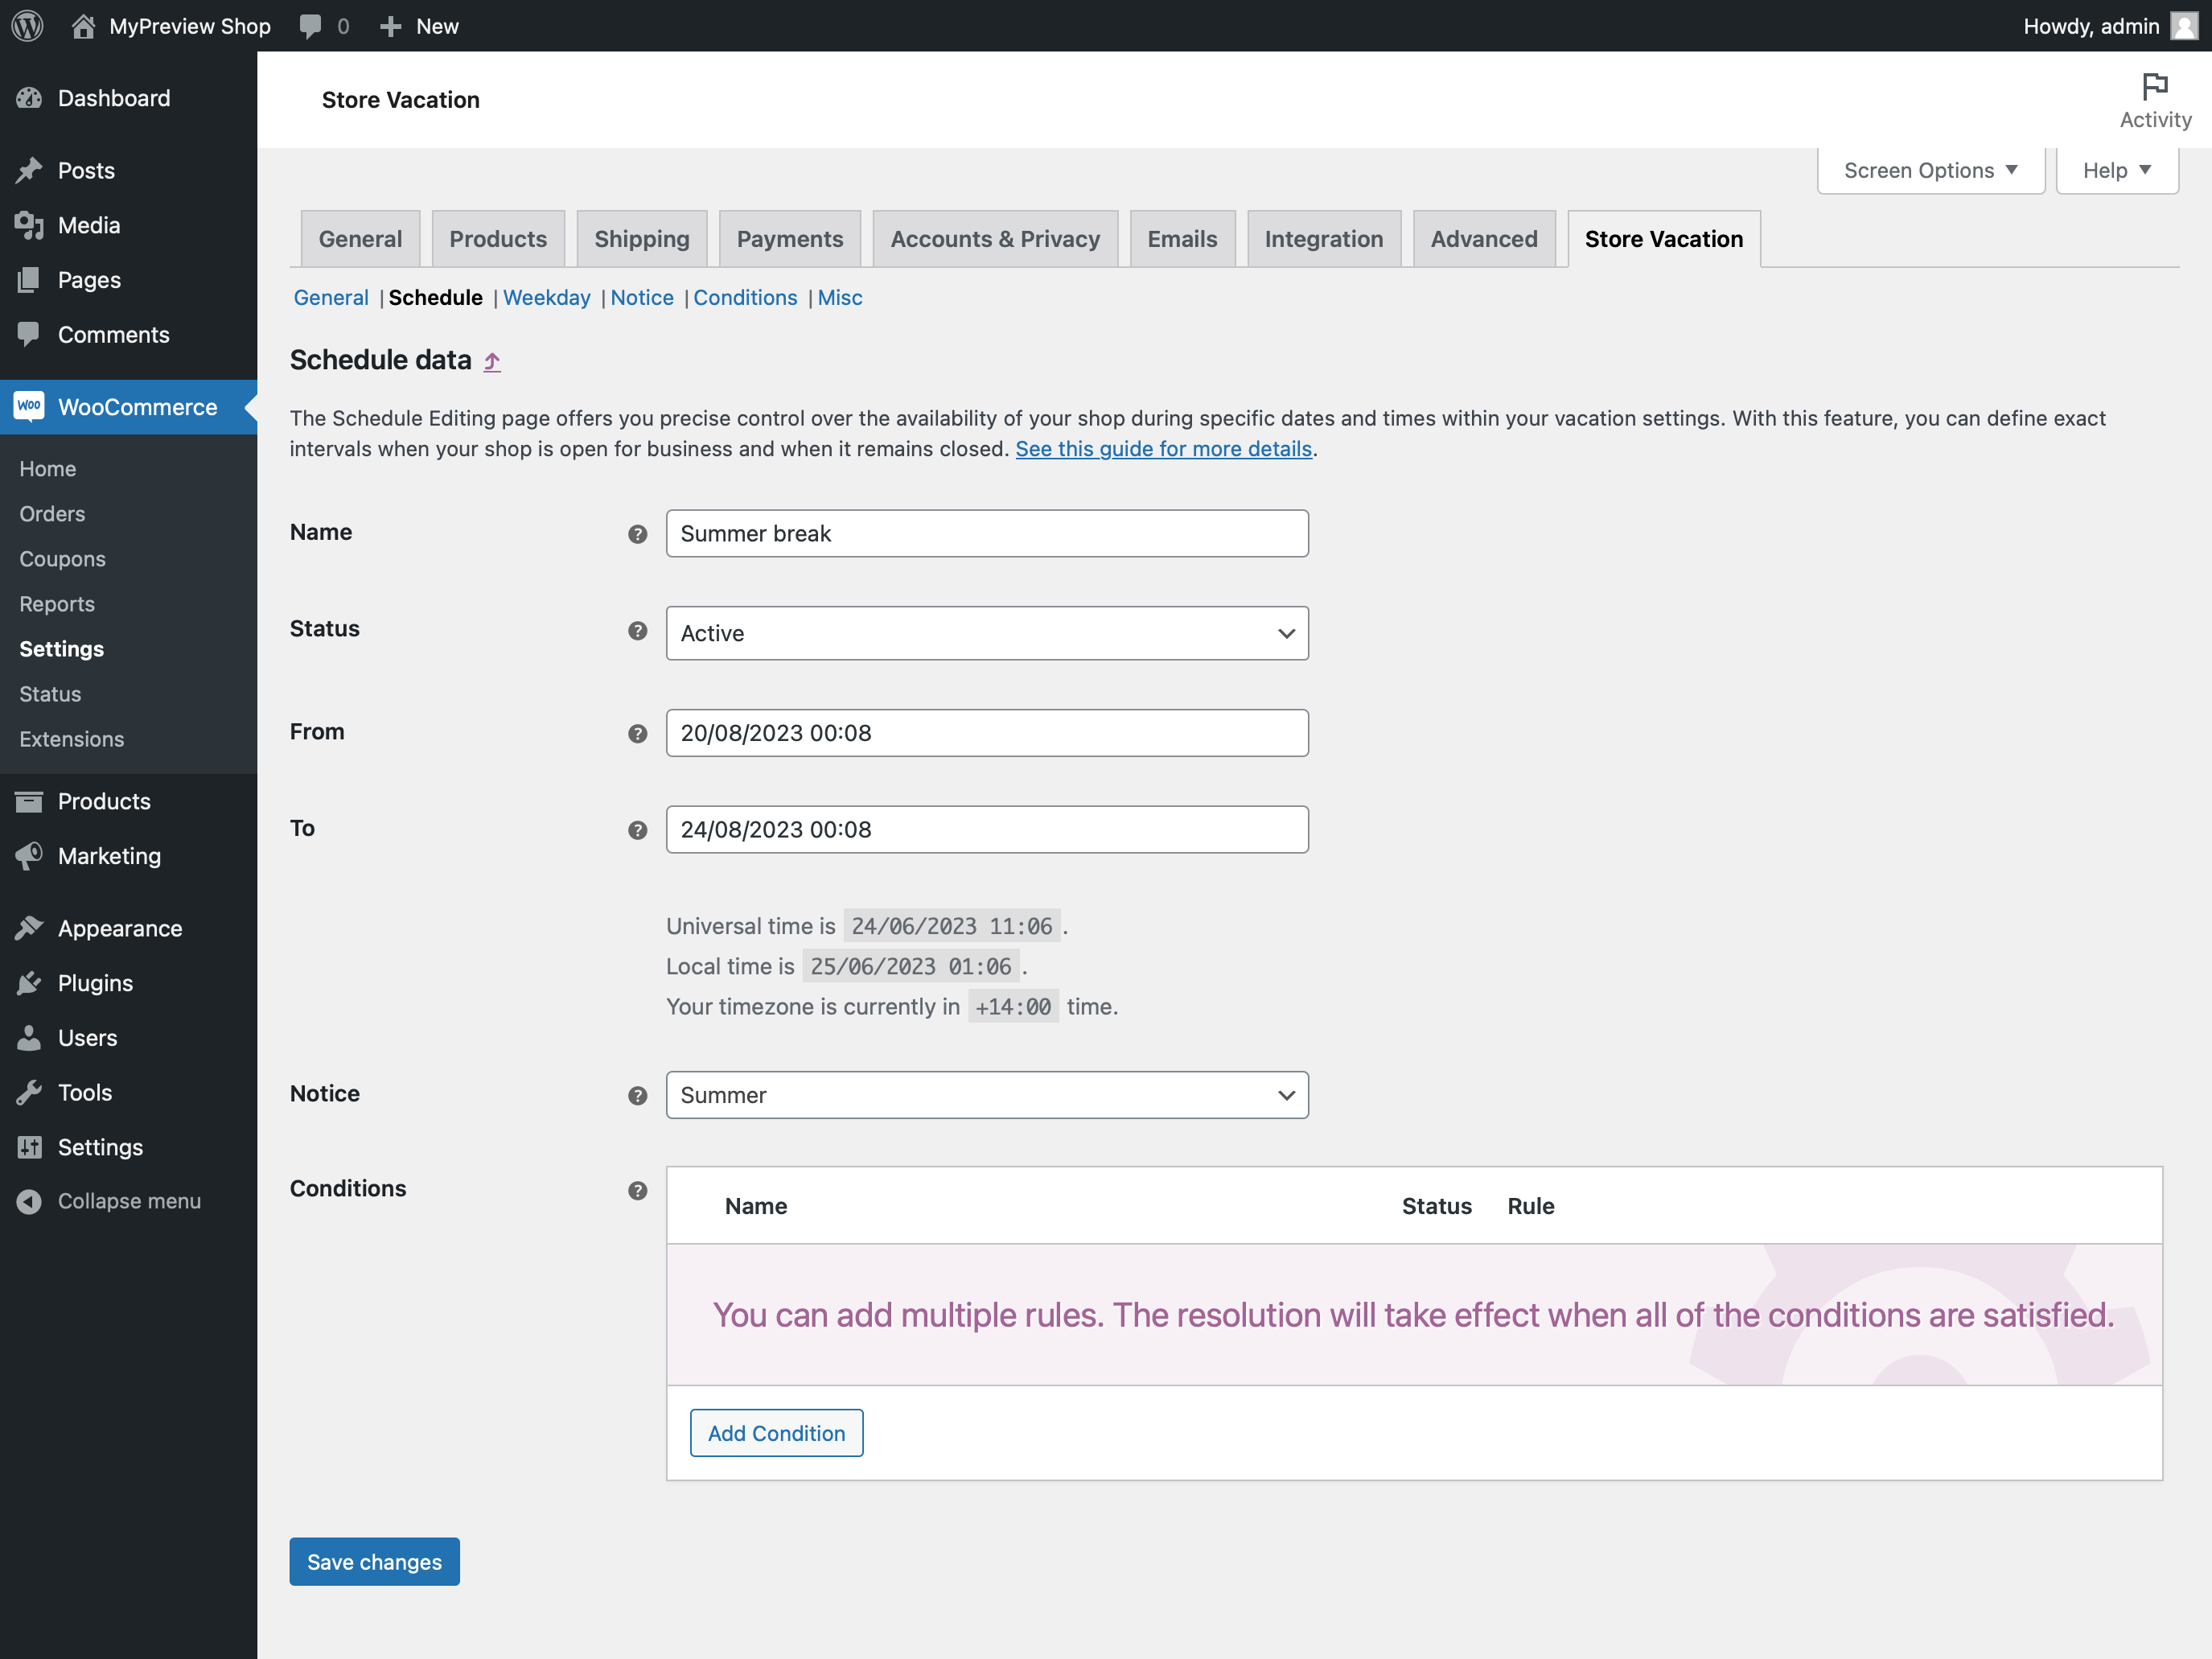Expand the Screen Options panel

1930,170
